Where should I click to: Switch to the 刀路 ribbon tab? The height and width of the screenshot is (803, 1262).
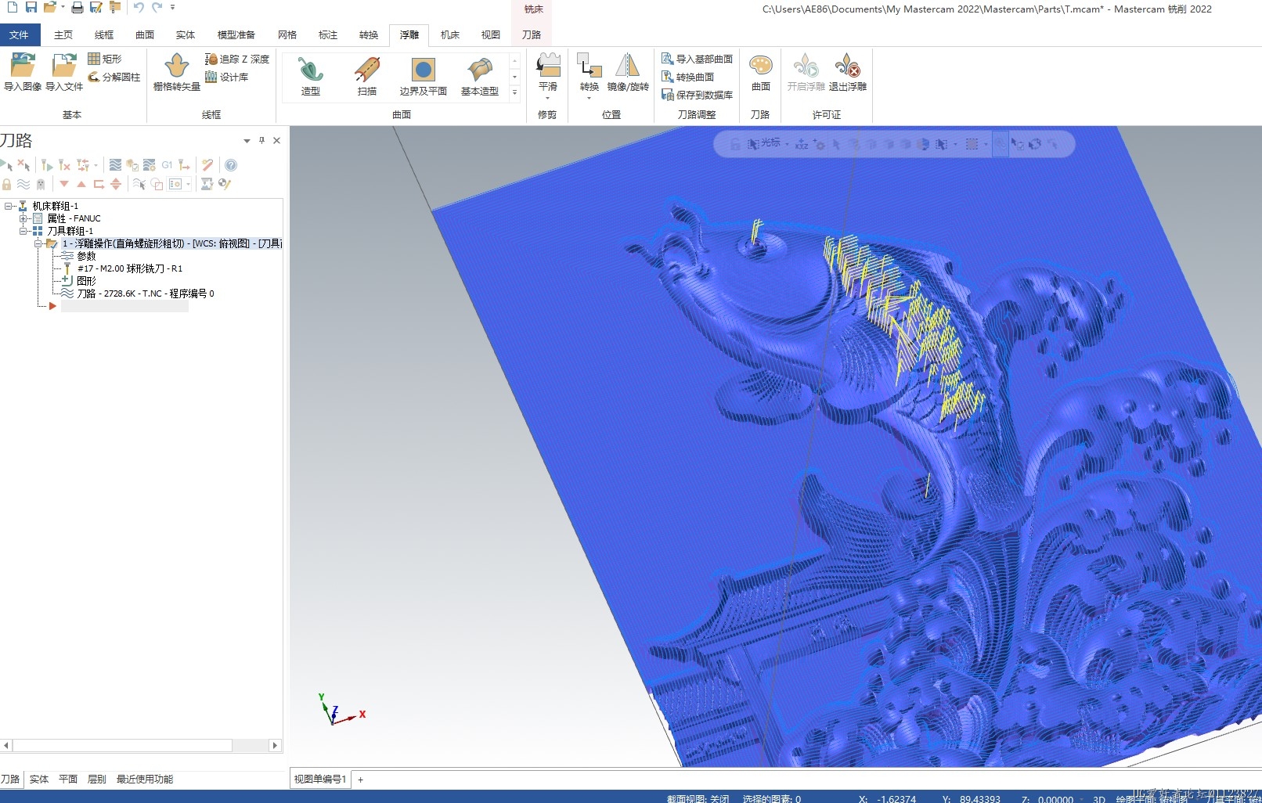tap(532, 34)
